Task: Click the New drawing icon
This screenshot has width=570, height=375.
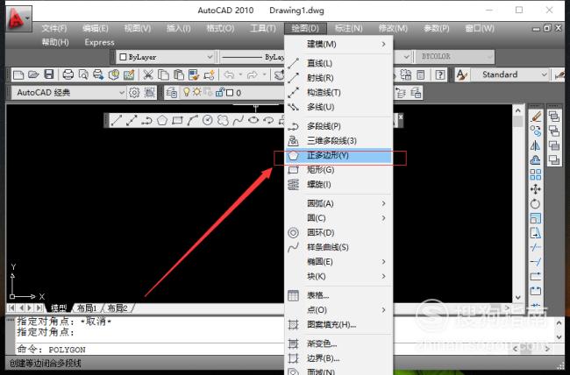Action: (18, 74)
